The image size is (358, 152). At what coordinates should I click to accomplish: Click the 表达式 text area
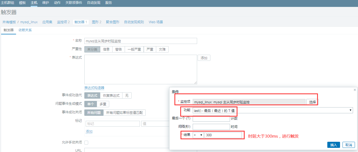[x=141, y=69]
